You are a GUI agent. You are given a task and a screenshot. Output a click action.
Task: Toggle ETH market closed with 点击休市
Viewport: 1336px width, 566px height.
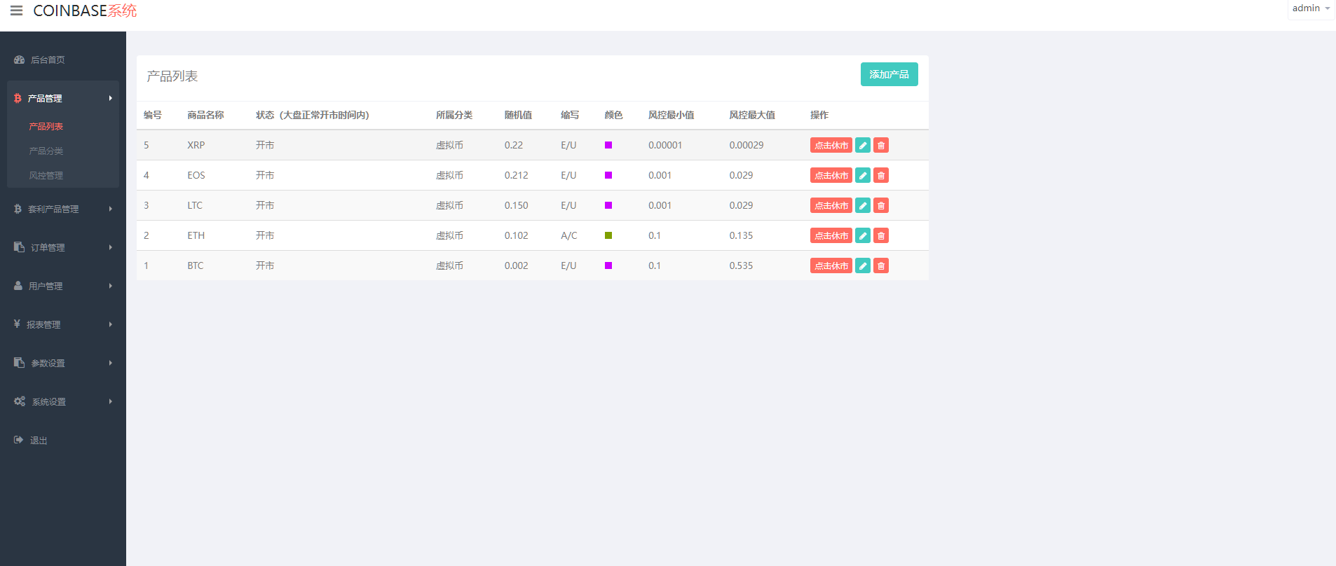(831, 235)
